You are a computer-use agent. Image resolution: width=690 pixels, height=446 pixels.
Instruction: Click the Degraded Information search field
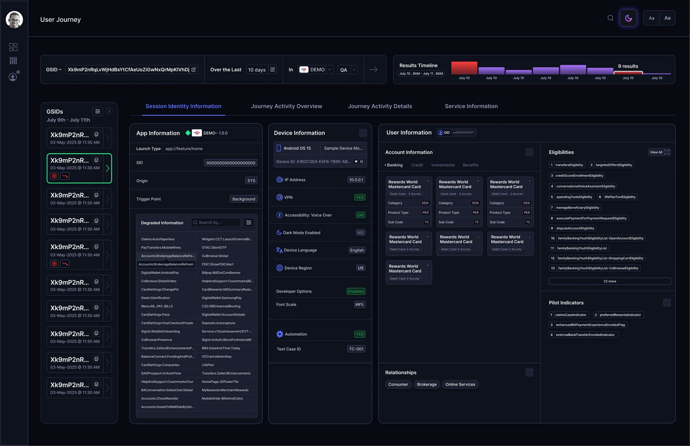coord(216,222)
